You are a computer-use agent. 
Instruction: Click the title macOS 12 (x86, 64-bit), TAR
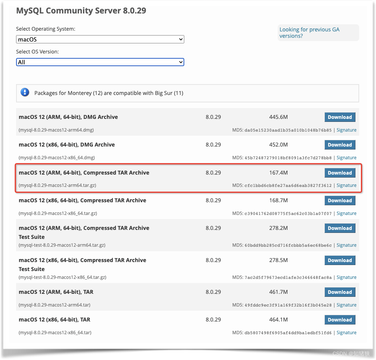(x=55, y=320)
